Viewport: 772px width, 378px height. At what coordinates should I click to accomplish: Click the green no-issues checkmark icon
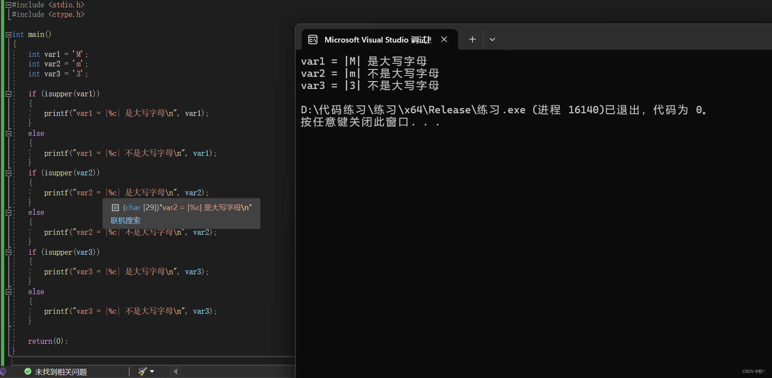coord(28,371)
